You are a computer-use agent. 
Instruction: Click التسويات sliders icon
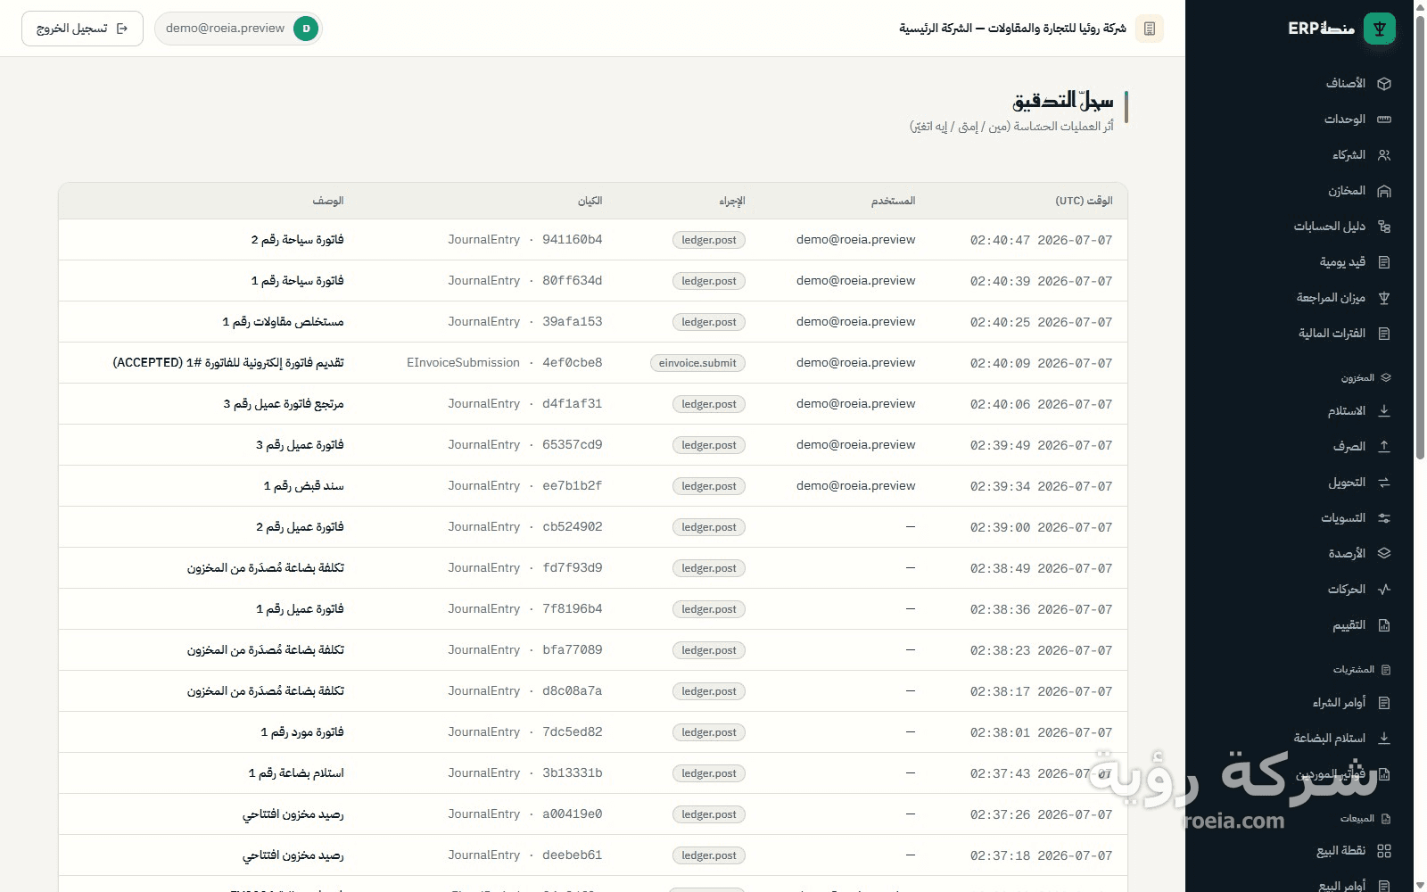tap(1384, 518)
